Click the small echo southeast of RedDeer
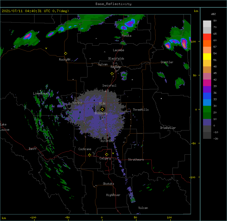227x221 pixels. click(x=124, y=75)
